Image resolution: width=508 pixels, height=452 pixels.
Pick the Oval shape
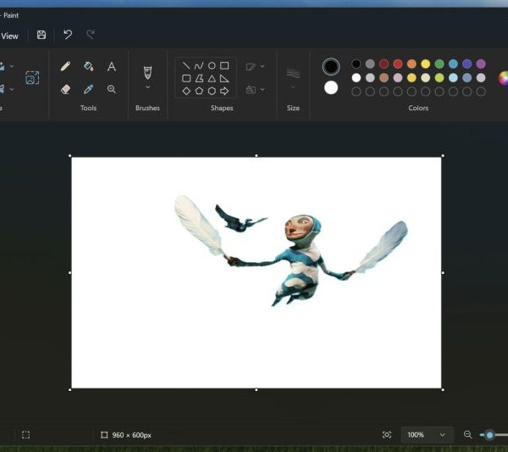(212, 66)
